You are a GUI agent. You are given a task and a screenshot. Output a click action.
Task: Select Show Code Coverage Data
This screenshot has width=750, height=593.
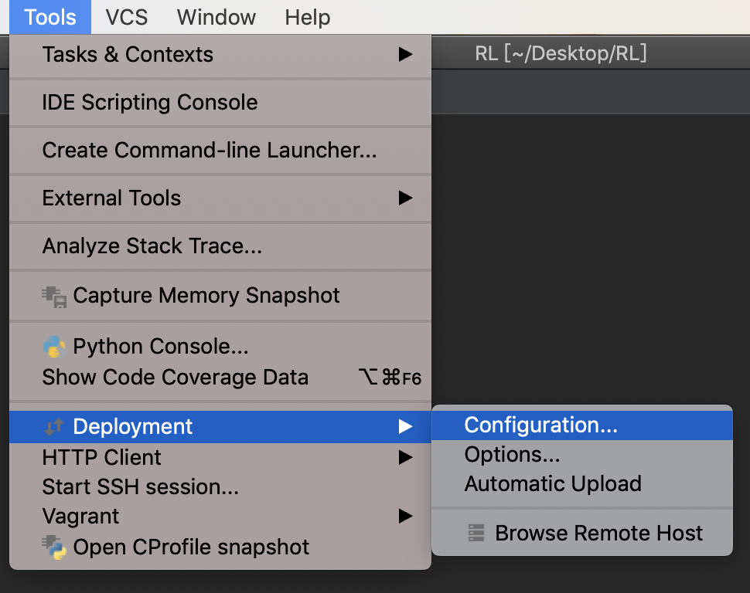pos(220,378)
